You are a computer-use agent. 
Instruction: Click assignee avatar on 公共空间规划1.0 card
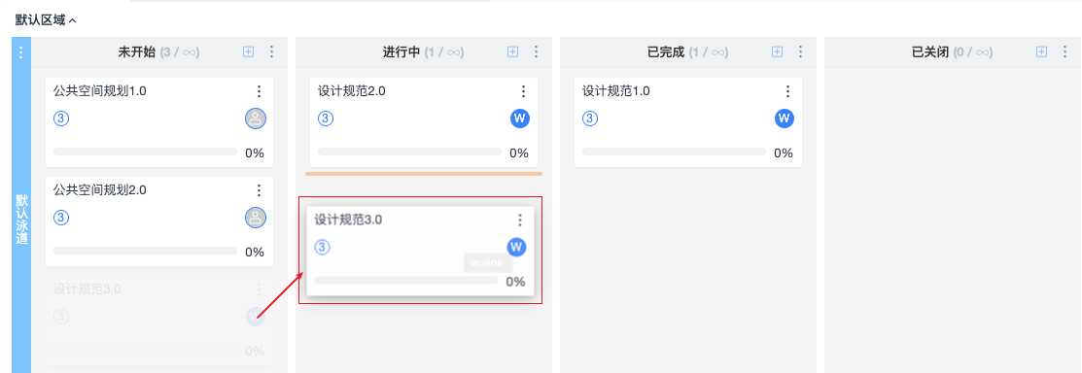pos(256,119)
